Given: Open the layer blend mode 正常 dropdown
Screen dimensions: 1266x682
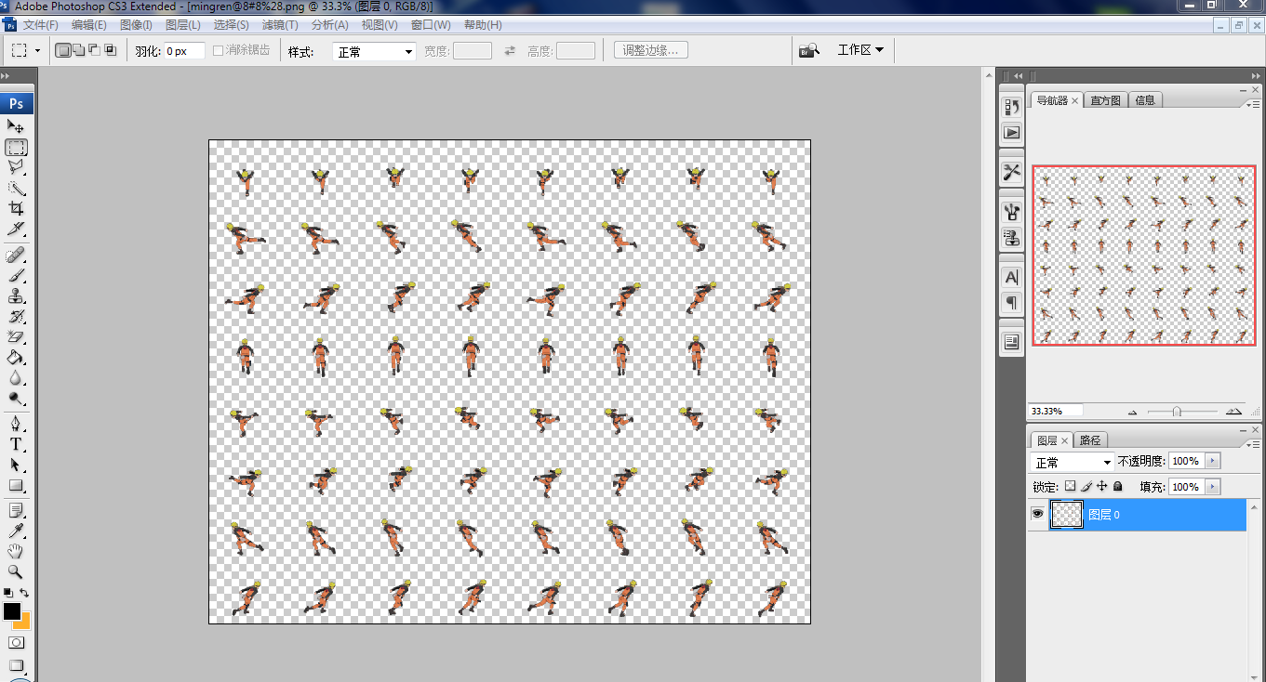Looking at the screenshot, I should (x=1072, y=462).
